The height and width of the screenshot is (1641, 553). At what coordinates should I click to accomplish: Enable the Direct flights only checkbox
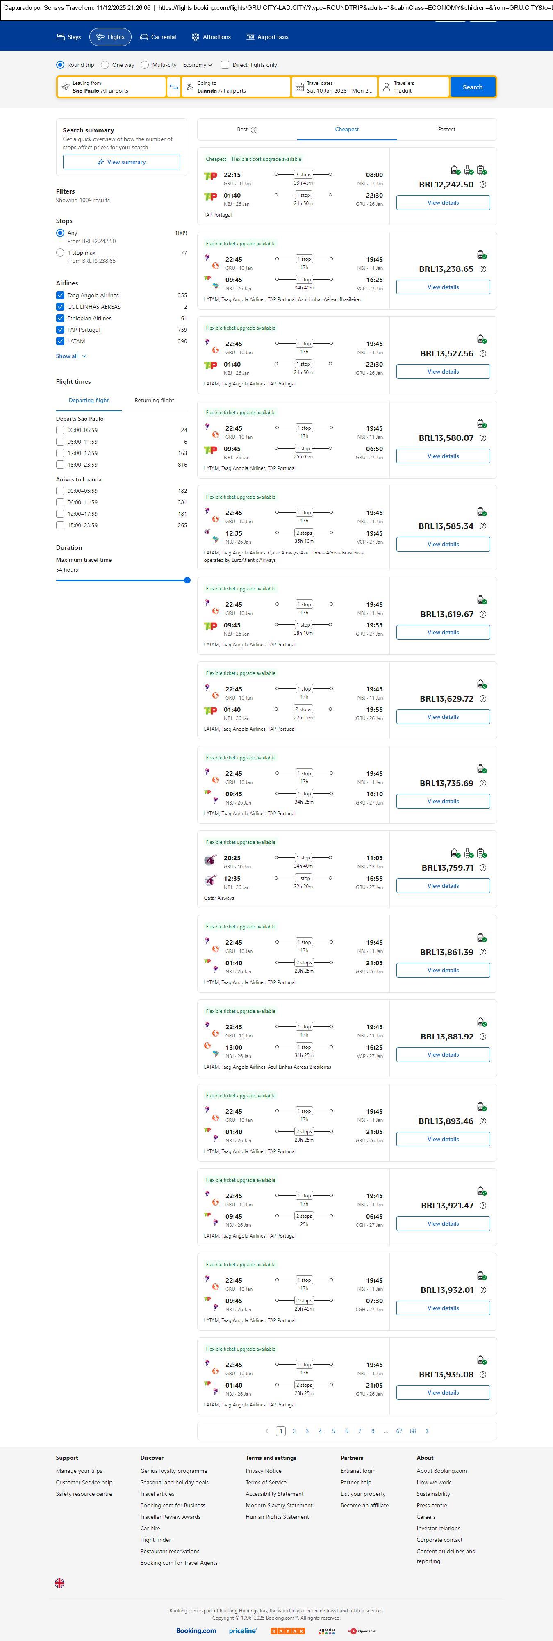(225, 65)
